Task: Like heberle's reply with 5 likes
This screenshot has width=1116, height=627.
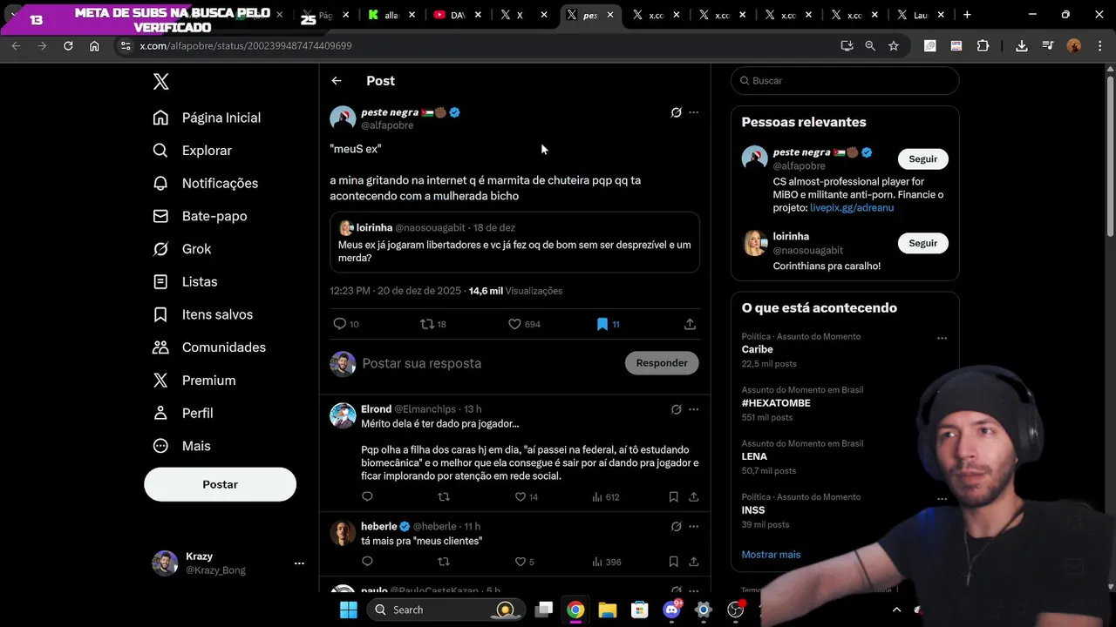Action: pyautogui.click(x=524, y=562)
